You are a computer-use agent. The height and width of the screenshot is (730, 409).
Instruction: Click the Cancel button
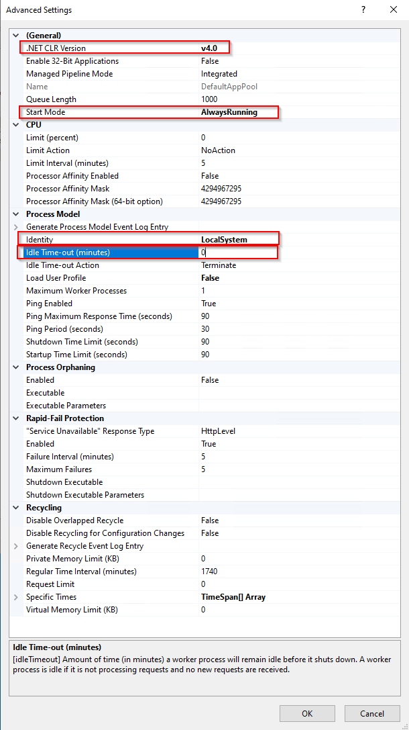point(372,713)
